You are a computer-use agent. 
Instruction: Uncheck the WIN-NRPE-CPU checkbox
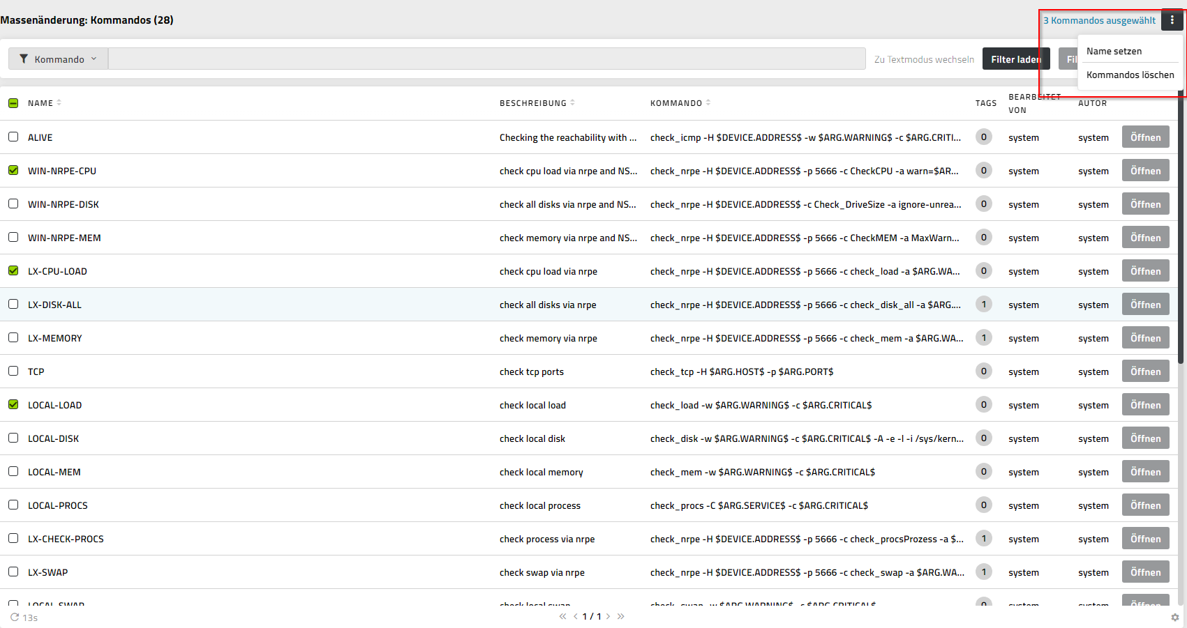tap(13, 170)
